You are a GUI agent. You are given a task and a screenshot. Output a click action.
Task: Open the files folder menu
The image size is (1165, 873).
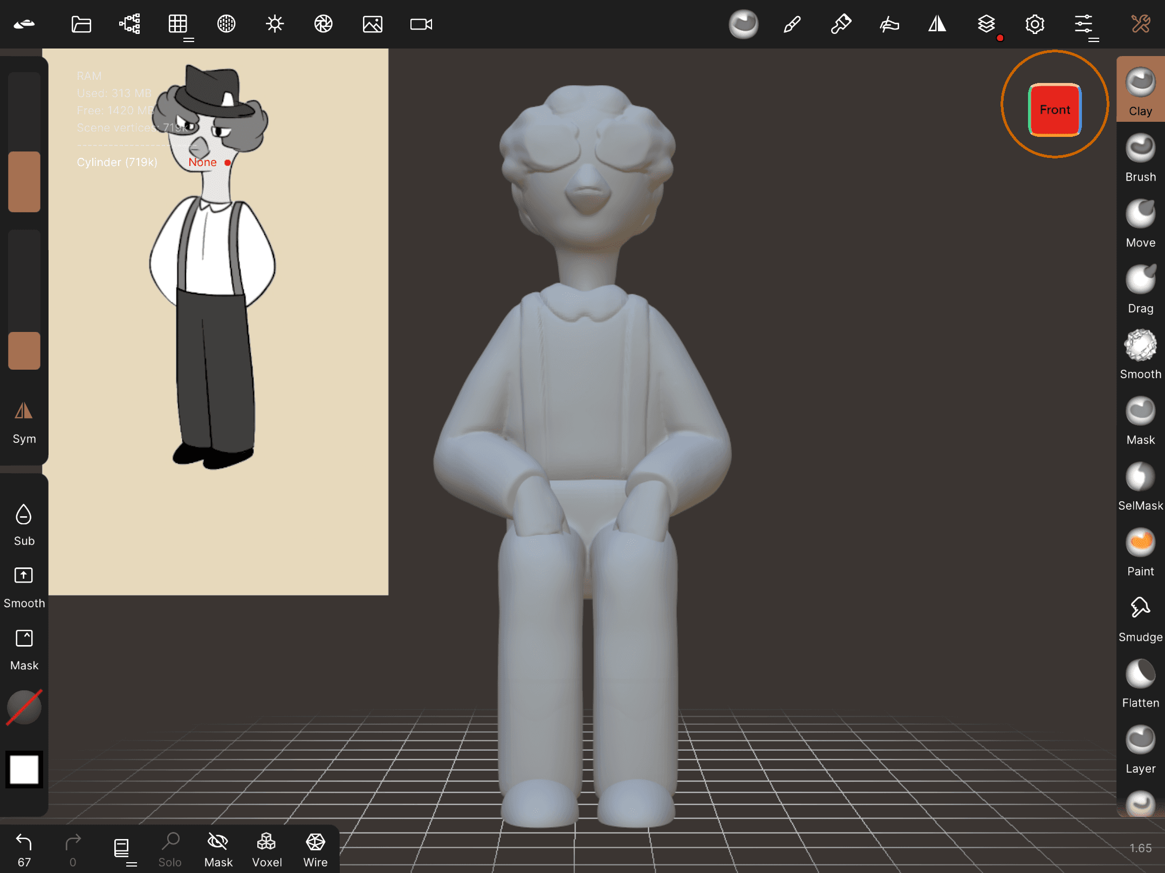(x=81, y=24)
